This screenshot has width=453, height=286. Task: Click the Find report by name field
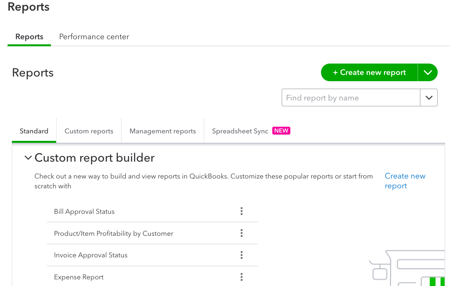point(351,98)
